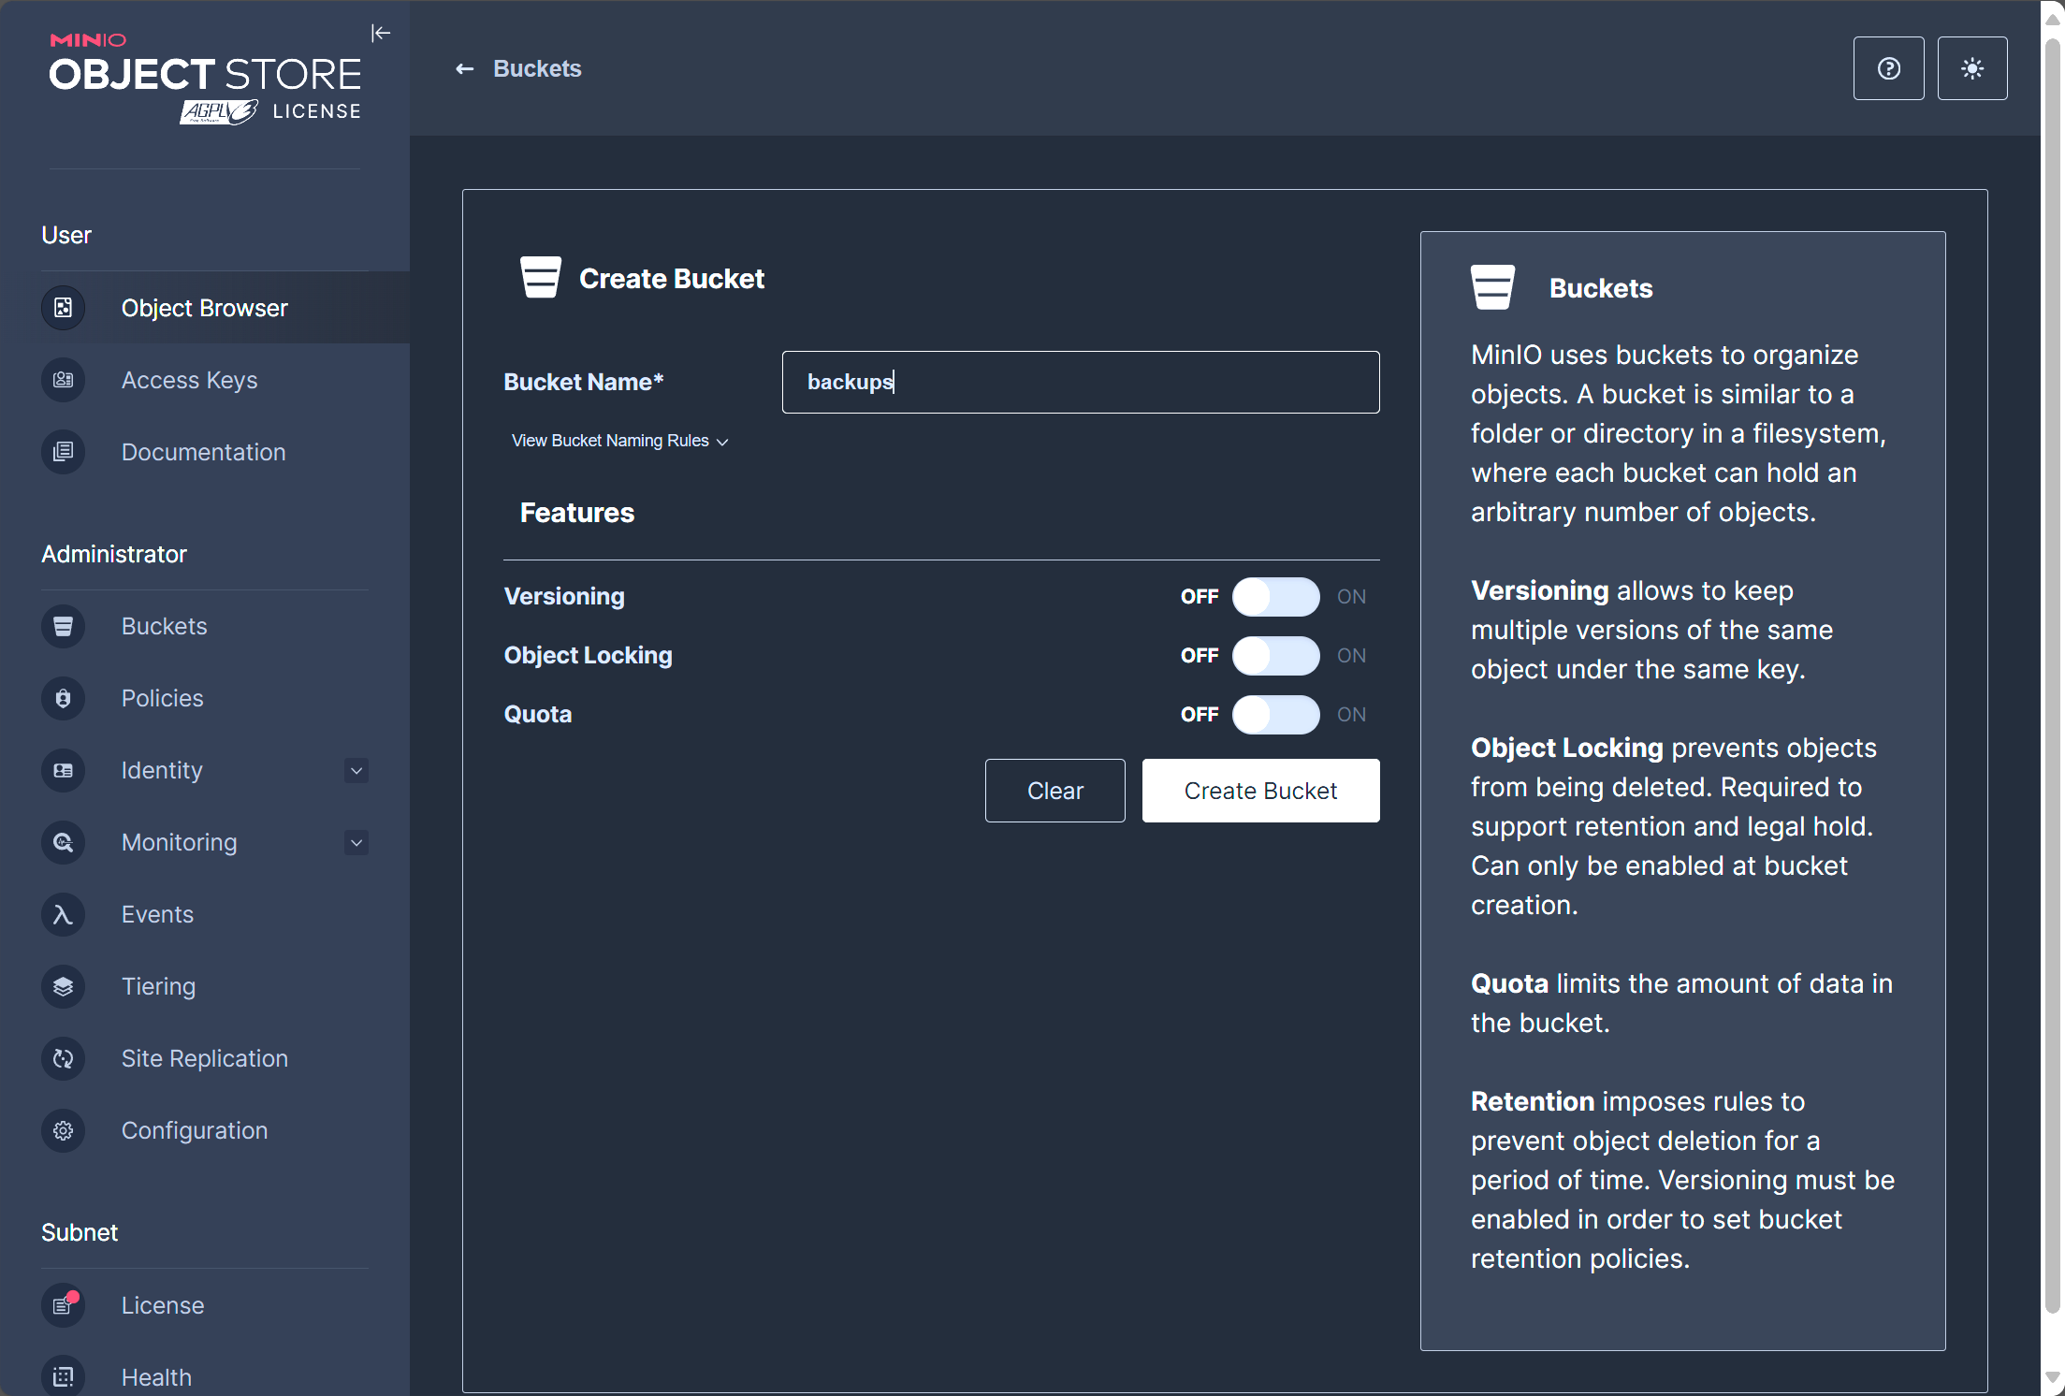The width and height of the screenshot is (2065, 1396).
Task: Collapse the sidebar menu icon
Action: click(380, 34)
